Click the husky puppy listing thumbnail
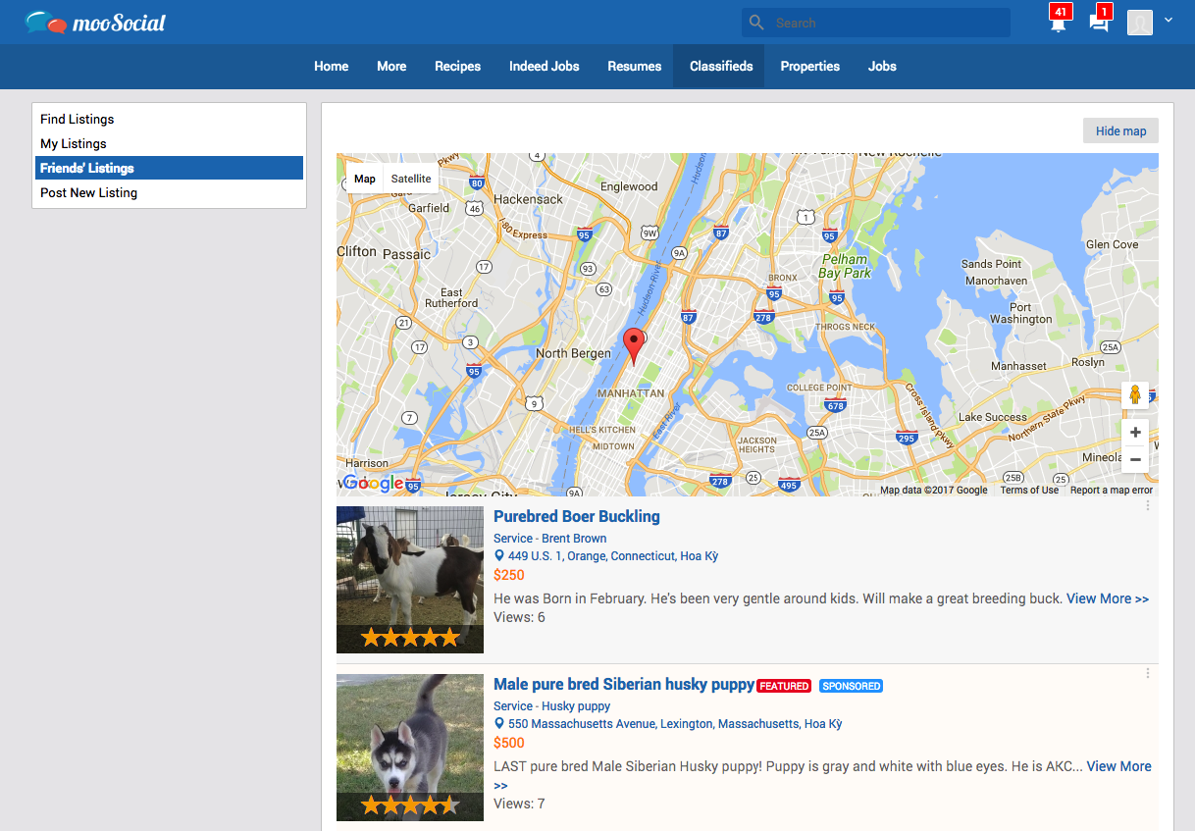Image resolution: width=1195 pixels, height=831 pixels. tap(410, 748)
